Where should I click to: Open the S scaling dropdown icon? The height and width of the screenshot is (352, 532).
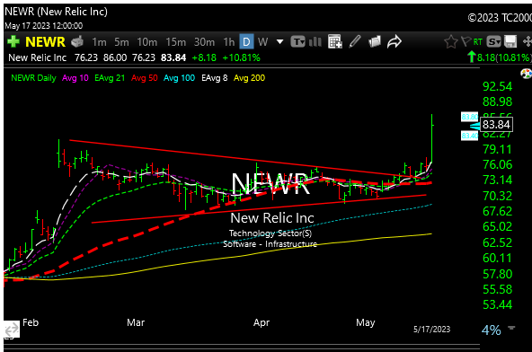(x=493, y=41)
